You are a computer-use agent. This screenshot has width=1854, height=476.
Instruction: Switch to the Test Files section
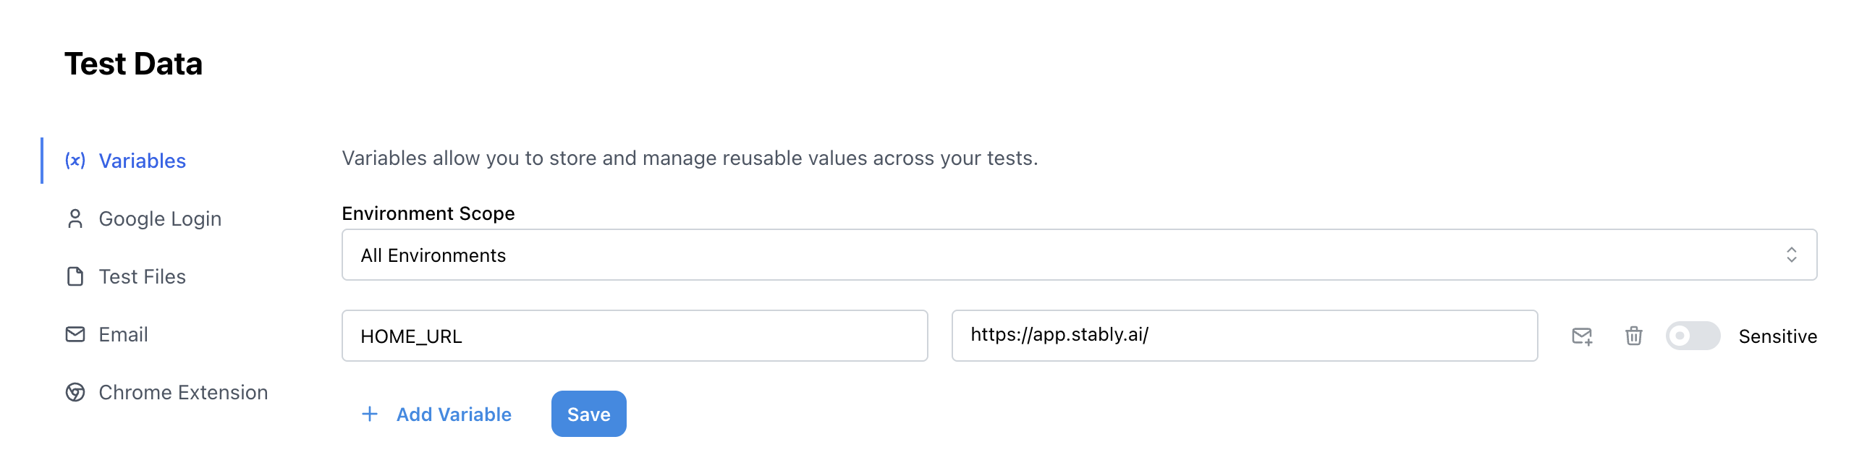click(143, 276)
